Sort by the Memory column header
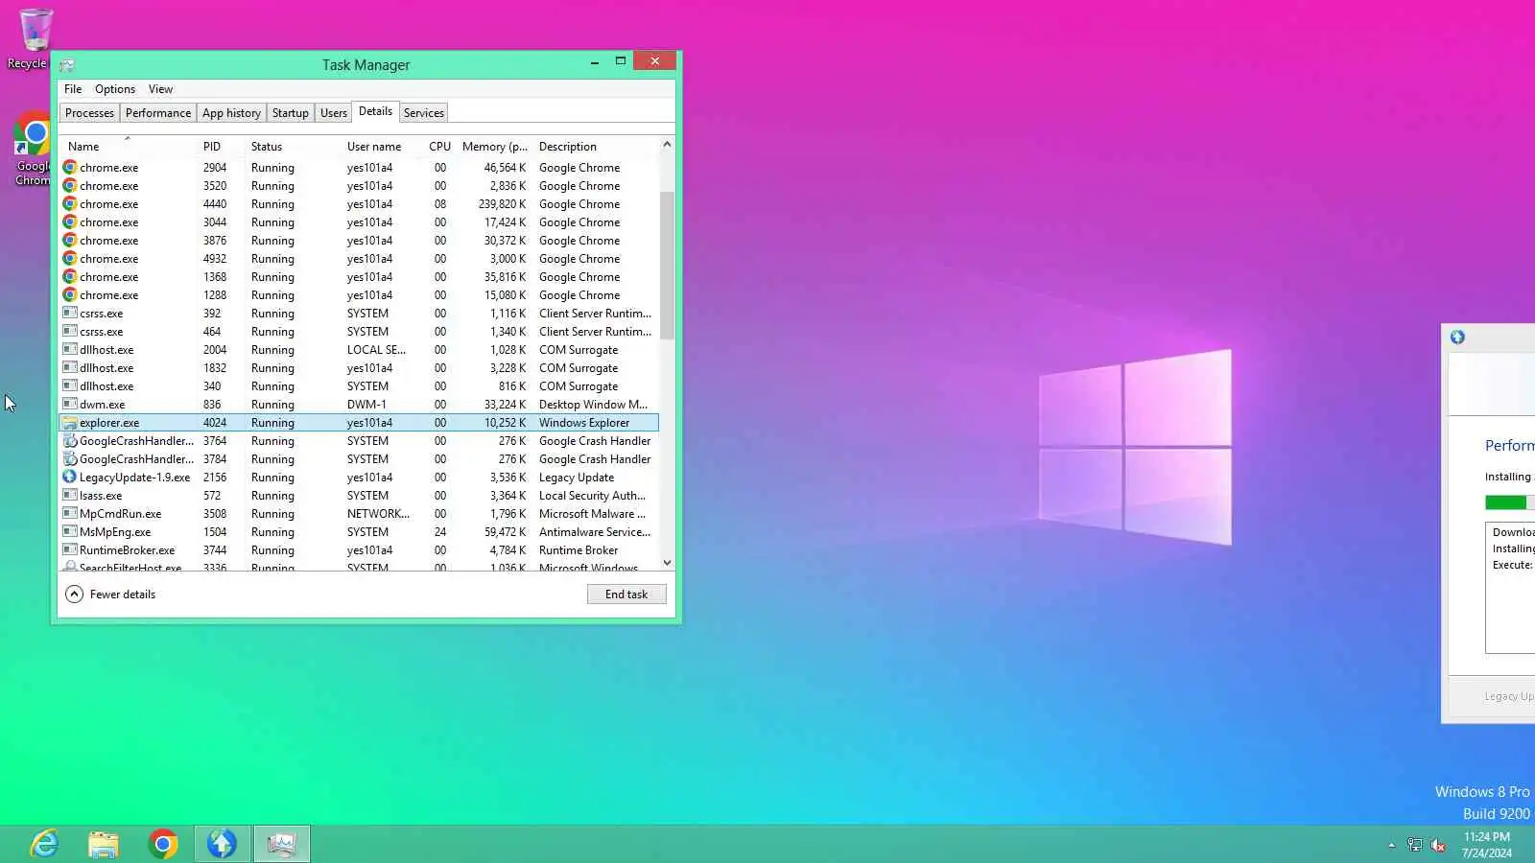Image resolution: width=1535 pixels, height=863 pixels. pos(494,147)
